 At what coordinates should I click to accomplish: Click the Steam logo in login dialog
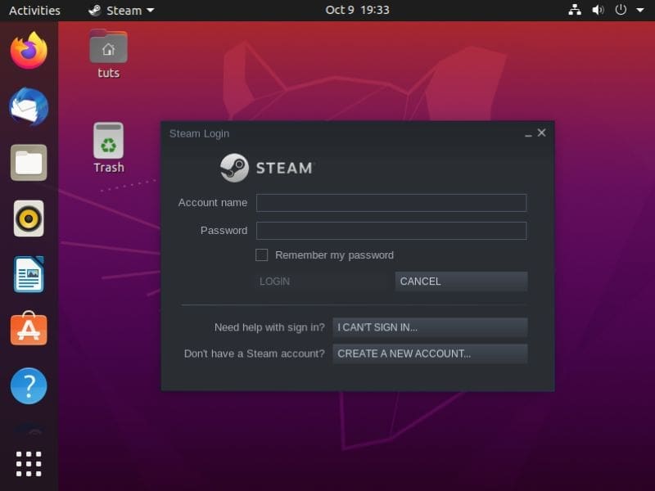click(x=267, y=168)
